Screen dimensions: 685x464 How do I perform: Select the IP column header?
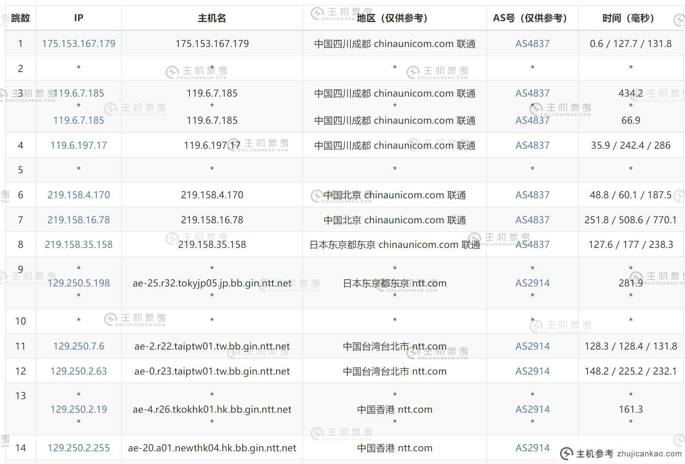point(78,18)
